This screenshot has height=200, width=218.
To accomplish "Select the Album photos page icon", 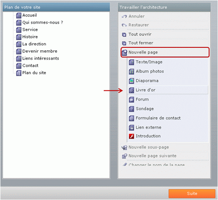I will (x=132, y=71).
